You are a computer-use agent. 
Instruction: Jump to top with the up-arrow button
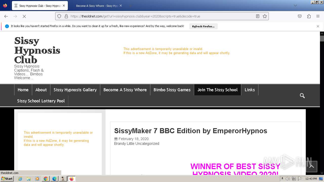coord(312,167)
